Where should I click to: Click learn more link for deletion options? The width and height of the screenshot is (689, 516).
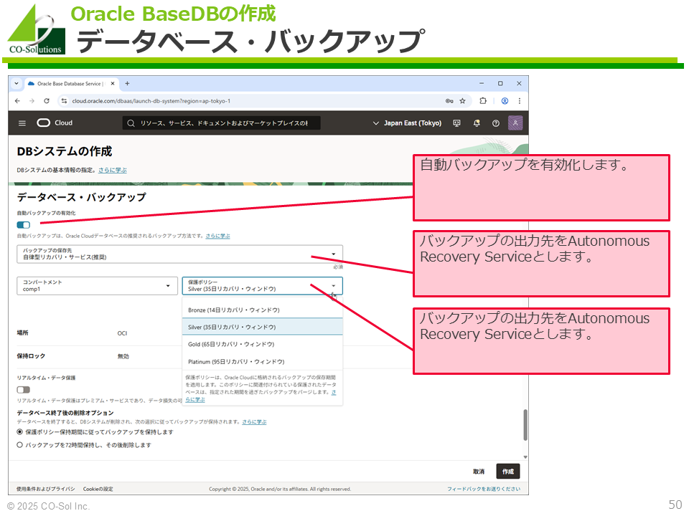[x=254, y=421]
